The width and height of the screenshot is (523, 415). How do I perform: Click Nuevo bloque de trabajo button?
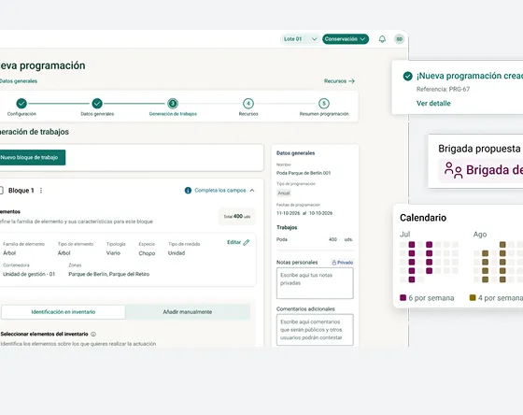32,157
